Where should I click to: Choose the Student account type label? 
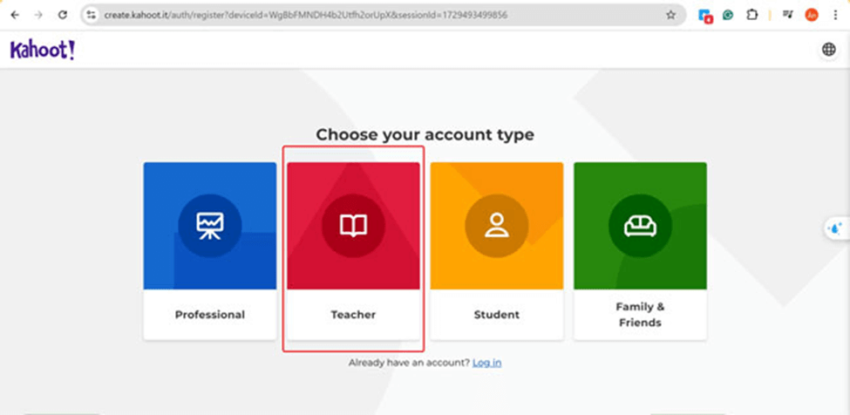[497, 315]
